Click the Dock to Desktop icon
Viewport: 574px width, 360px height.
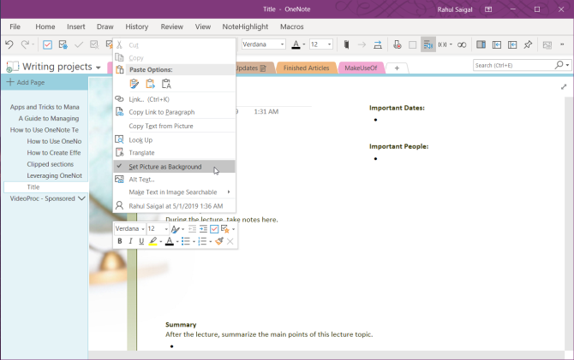(481, 44)
